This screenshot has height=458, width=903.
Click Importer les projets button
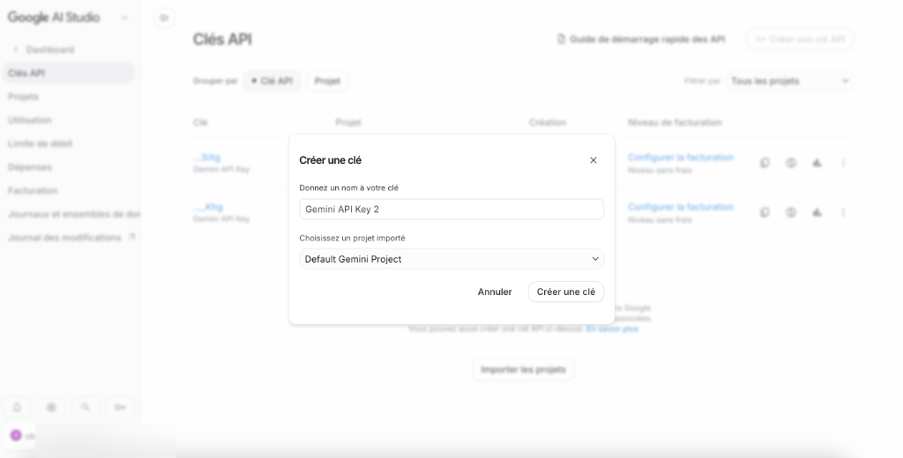pos(524,369)
